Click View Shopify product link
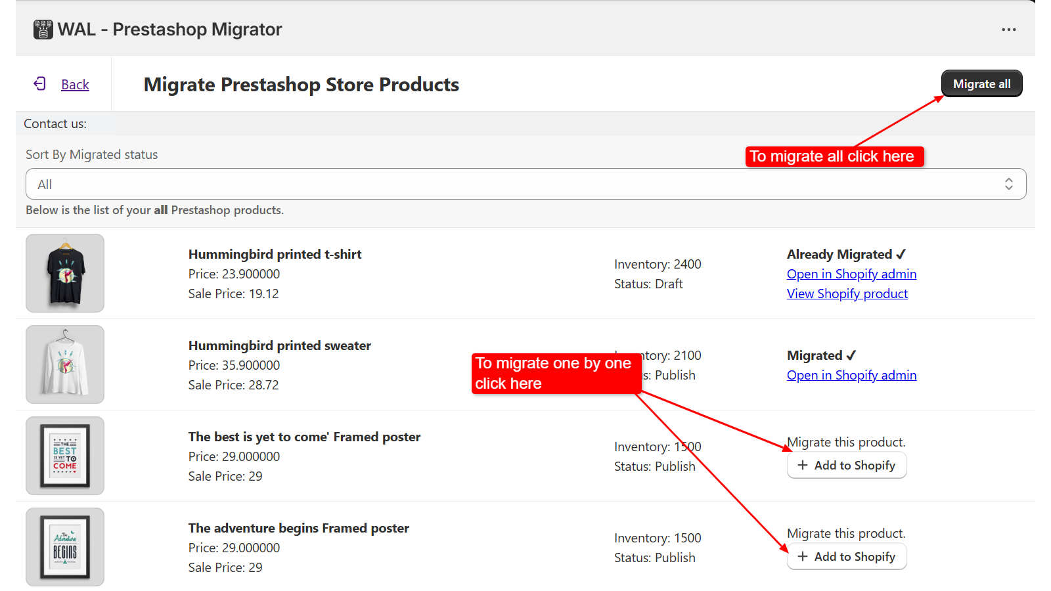This screenshot has height=591, width=1051. [x=847, y=294]
